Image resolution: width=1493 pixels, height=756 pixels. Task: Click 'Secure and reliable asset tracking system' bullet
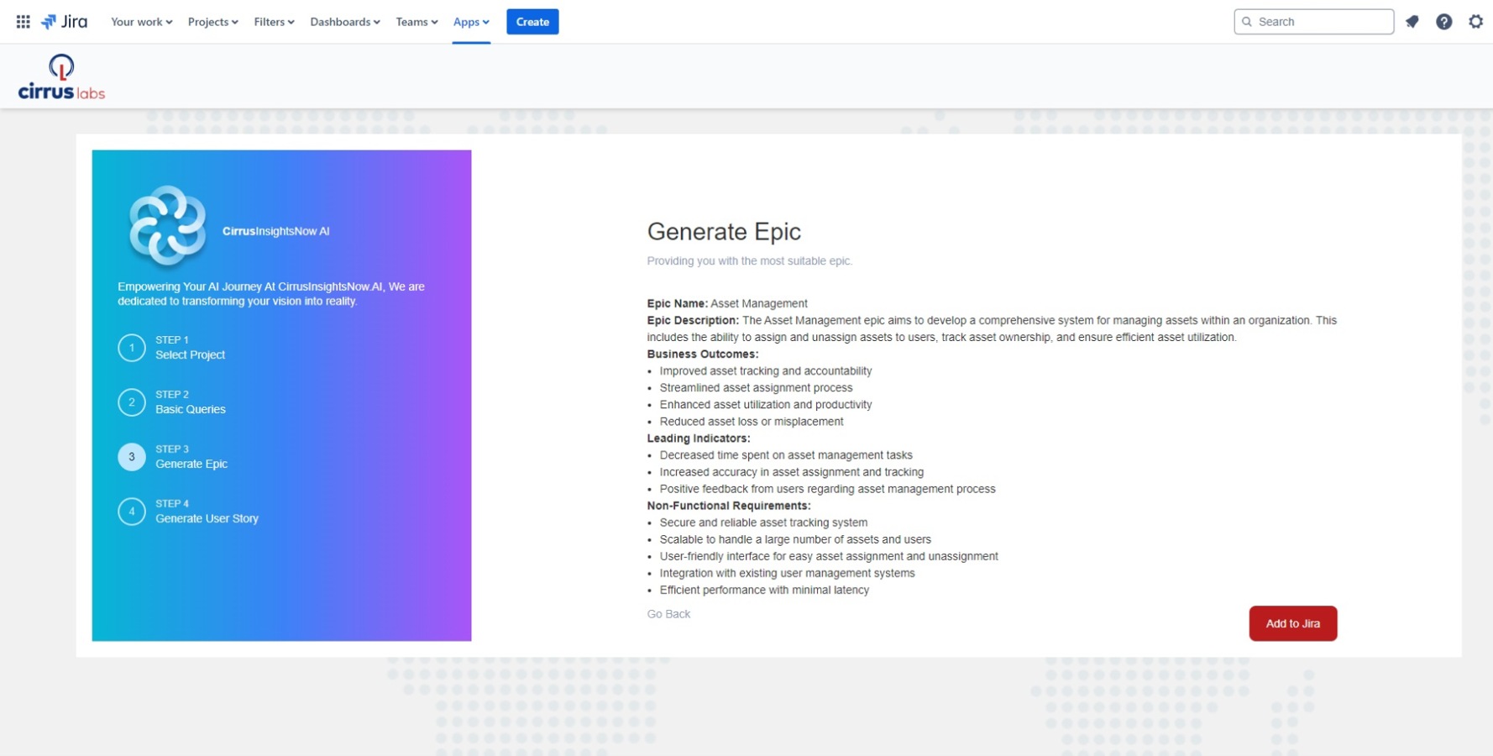[x=763, y=522]
